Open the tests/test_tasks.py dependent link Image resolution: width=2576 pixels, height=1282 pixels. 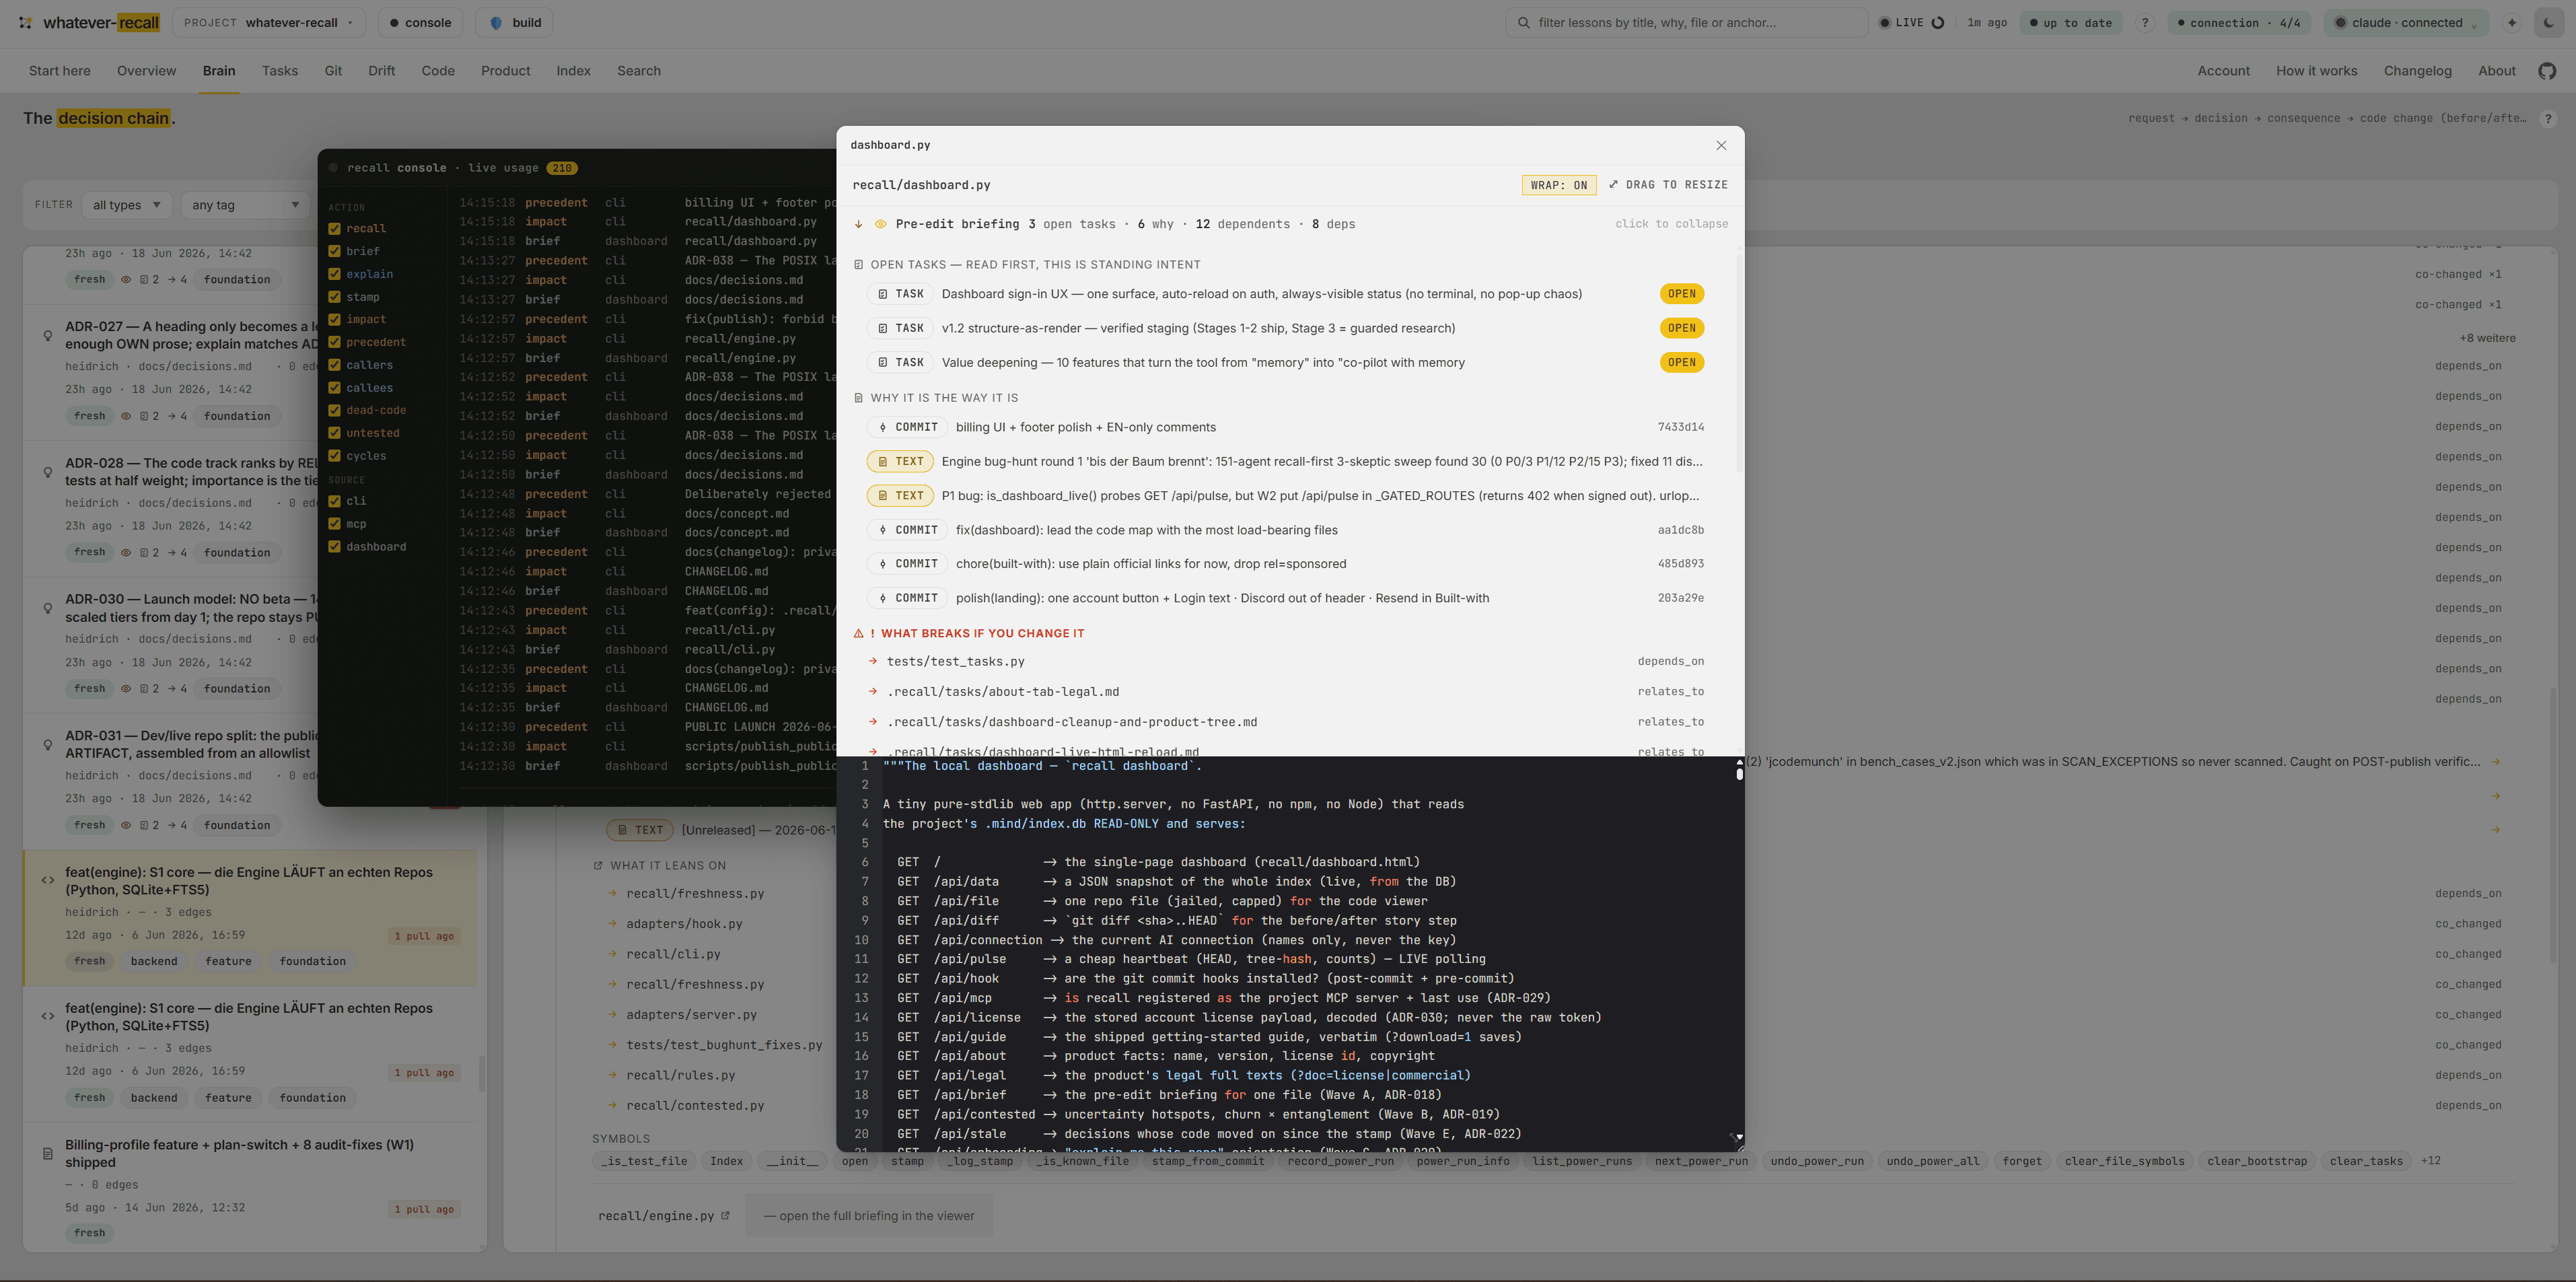coord(955,662)
